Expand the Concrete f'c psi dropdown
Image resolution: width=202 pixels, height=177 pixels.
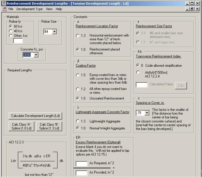[x=36, y=55]
